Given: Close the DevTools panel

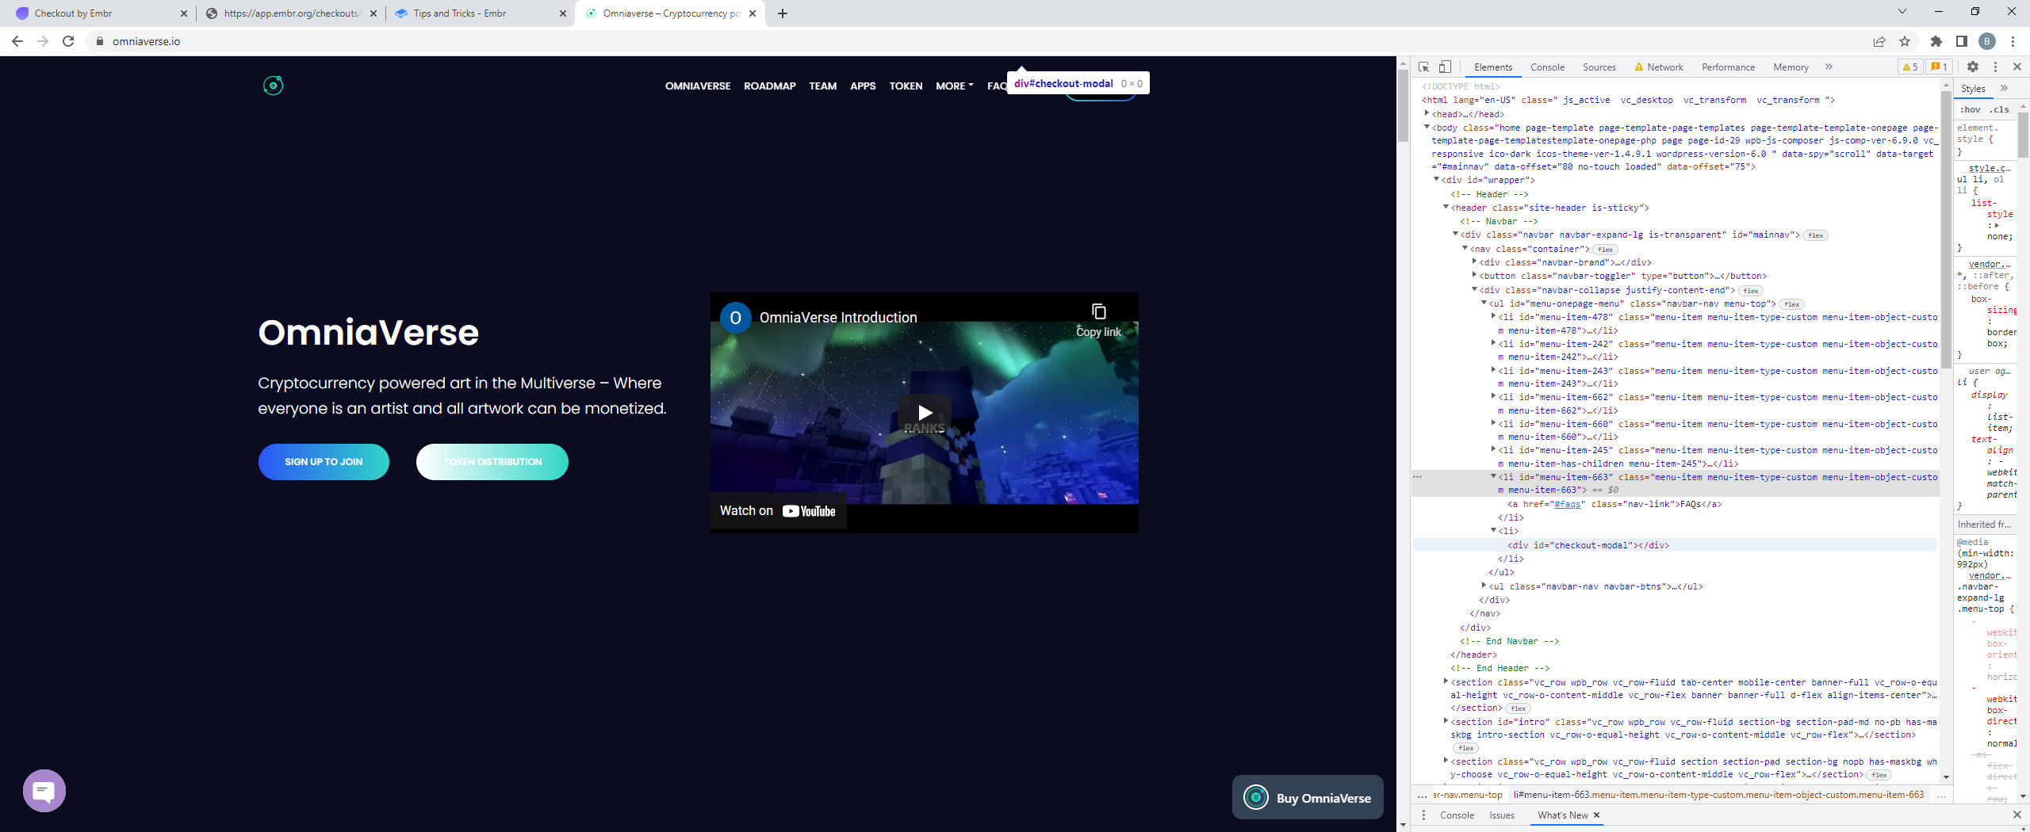Looking at the screenshot, I should pos(2017,67).
